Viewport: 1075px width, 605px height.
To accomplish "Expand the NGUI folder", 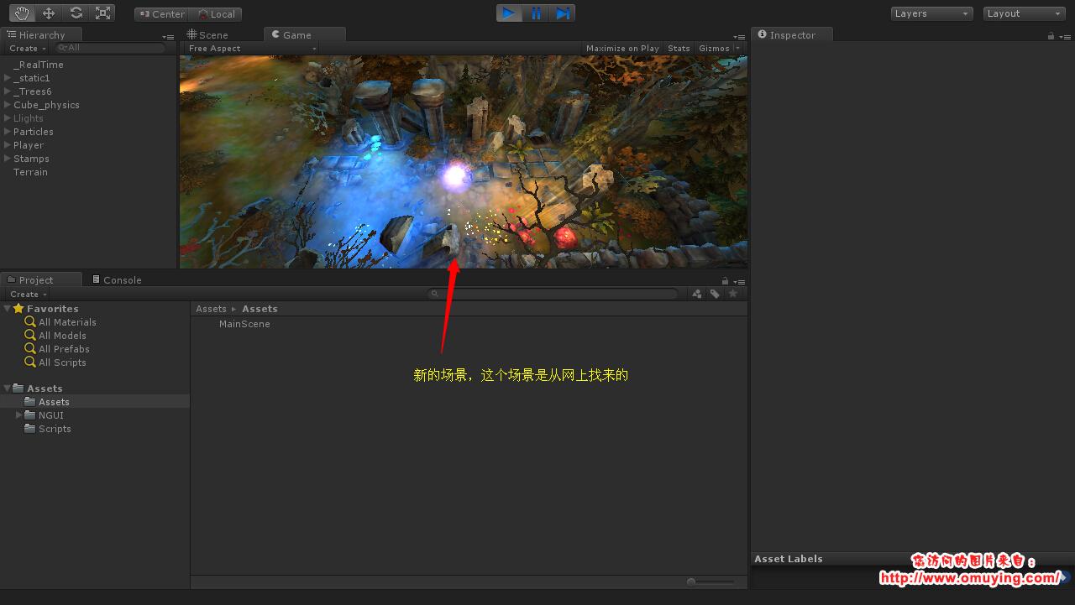I will (x=19, y=415).
